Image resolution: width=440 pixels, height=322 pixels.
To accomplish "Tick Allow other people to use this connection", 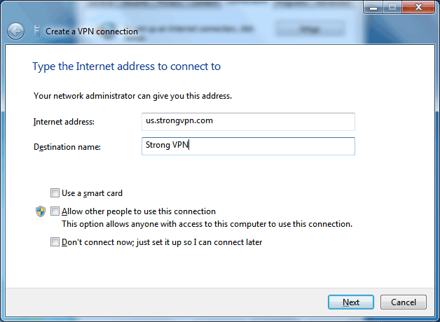I will click(x=55, y=211).
